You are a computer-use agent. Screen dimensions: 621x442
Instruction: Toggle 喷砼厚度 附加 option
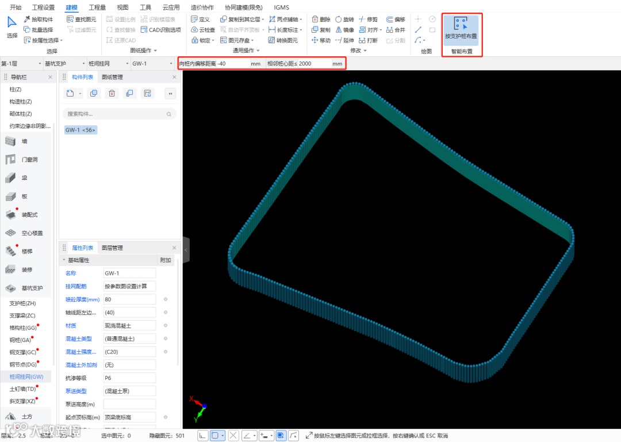tap(166, 299)
